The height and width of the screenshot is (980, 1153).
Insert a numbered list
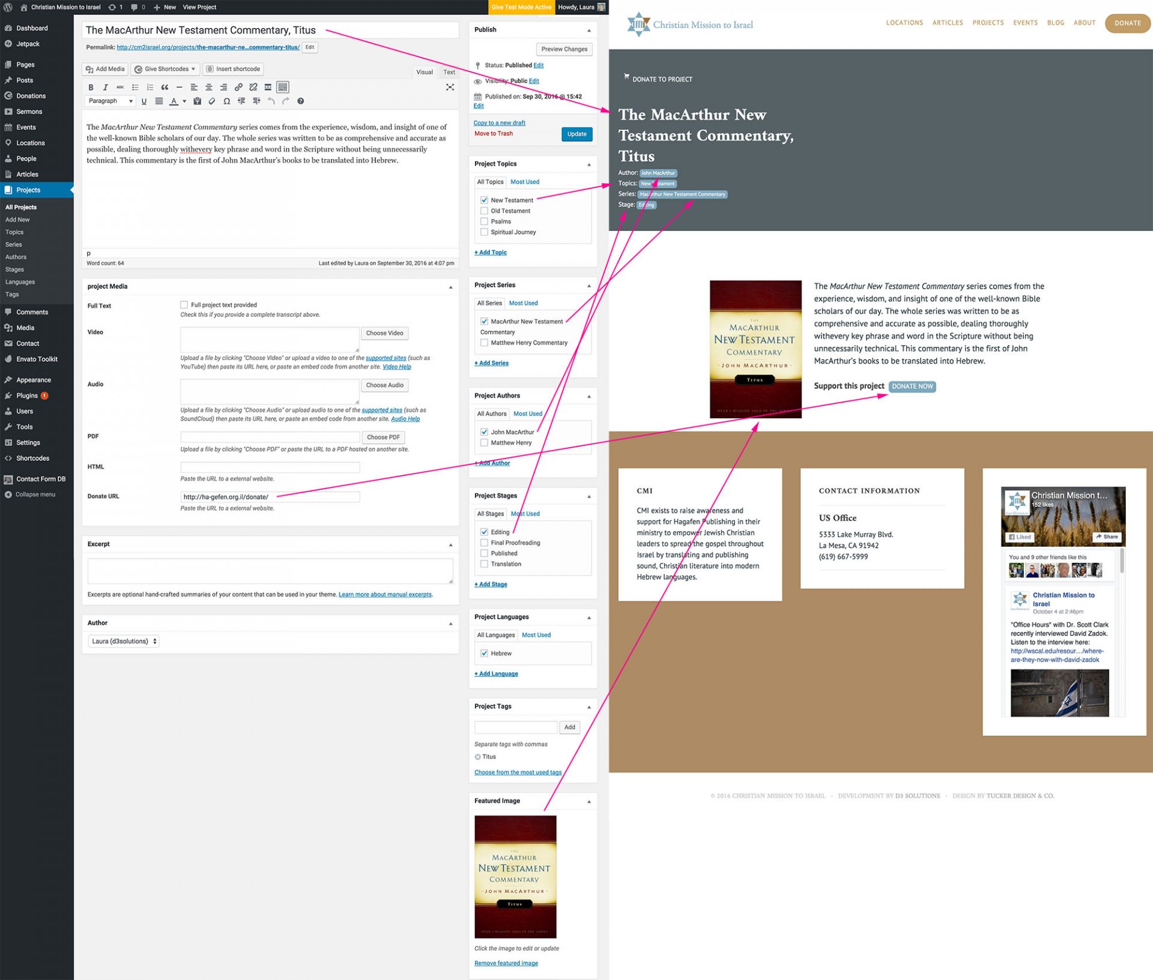click(x=150, y=88)
